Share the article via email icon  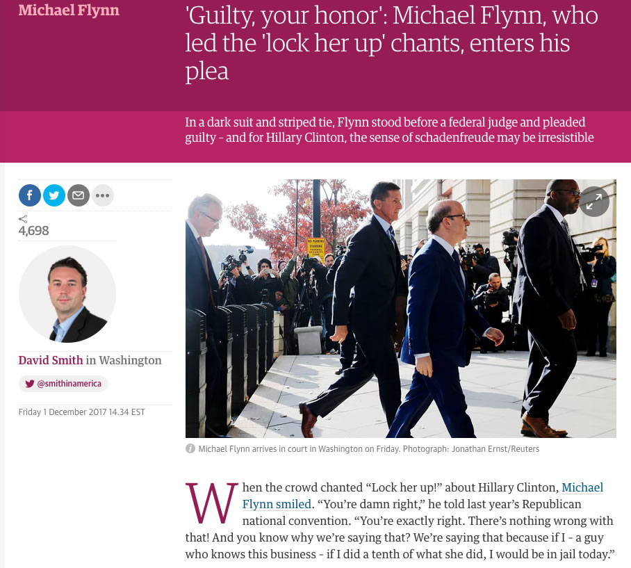click(x=79, y=195)
